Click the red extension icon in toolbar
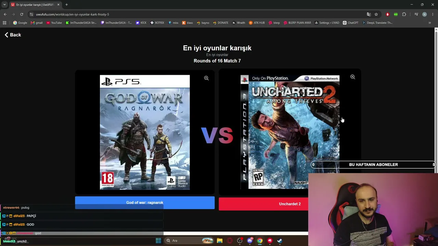Image resolution: width=438 pixels, height=246 pixels. [x=387, y=14]
